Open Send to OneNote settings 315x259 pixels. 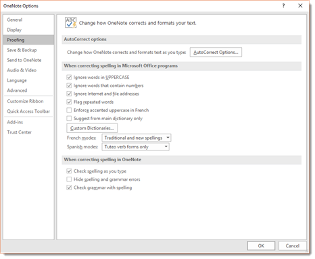(28, 60)
